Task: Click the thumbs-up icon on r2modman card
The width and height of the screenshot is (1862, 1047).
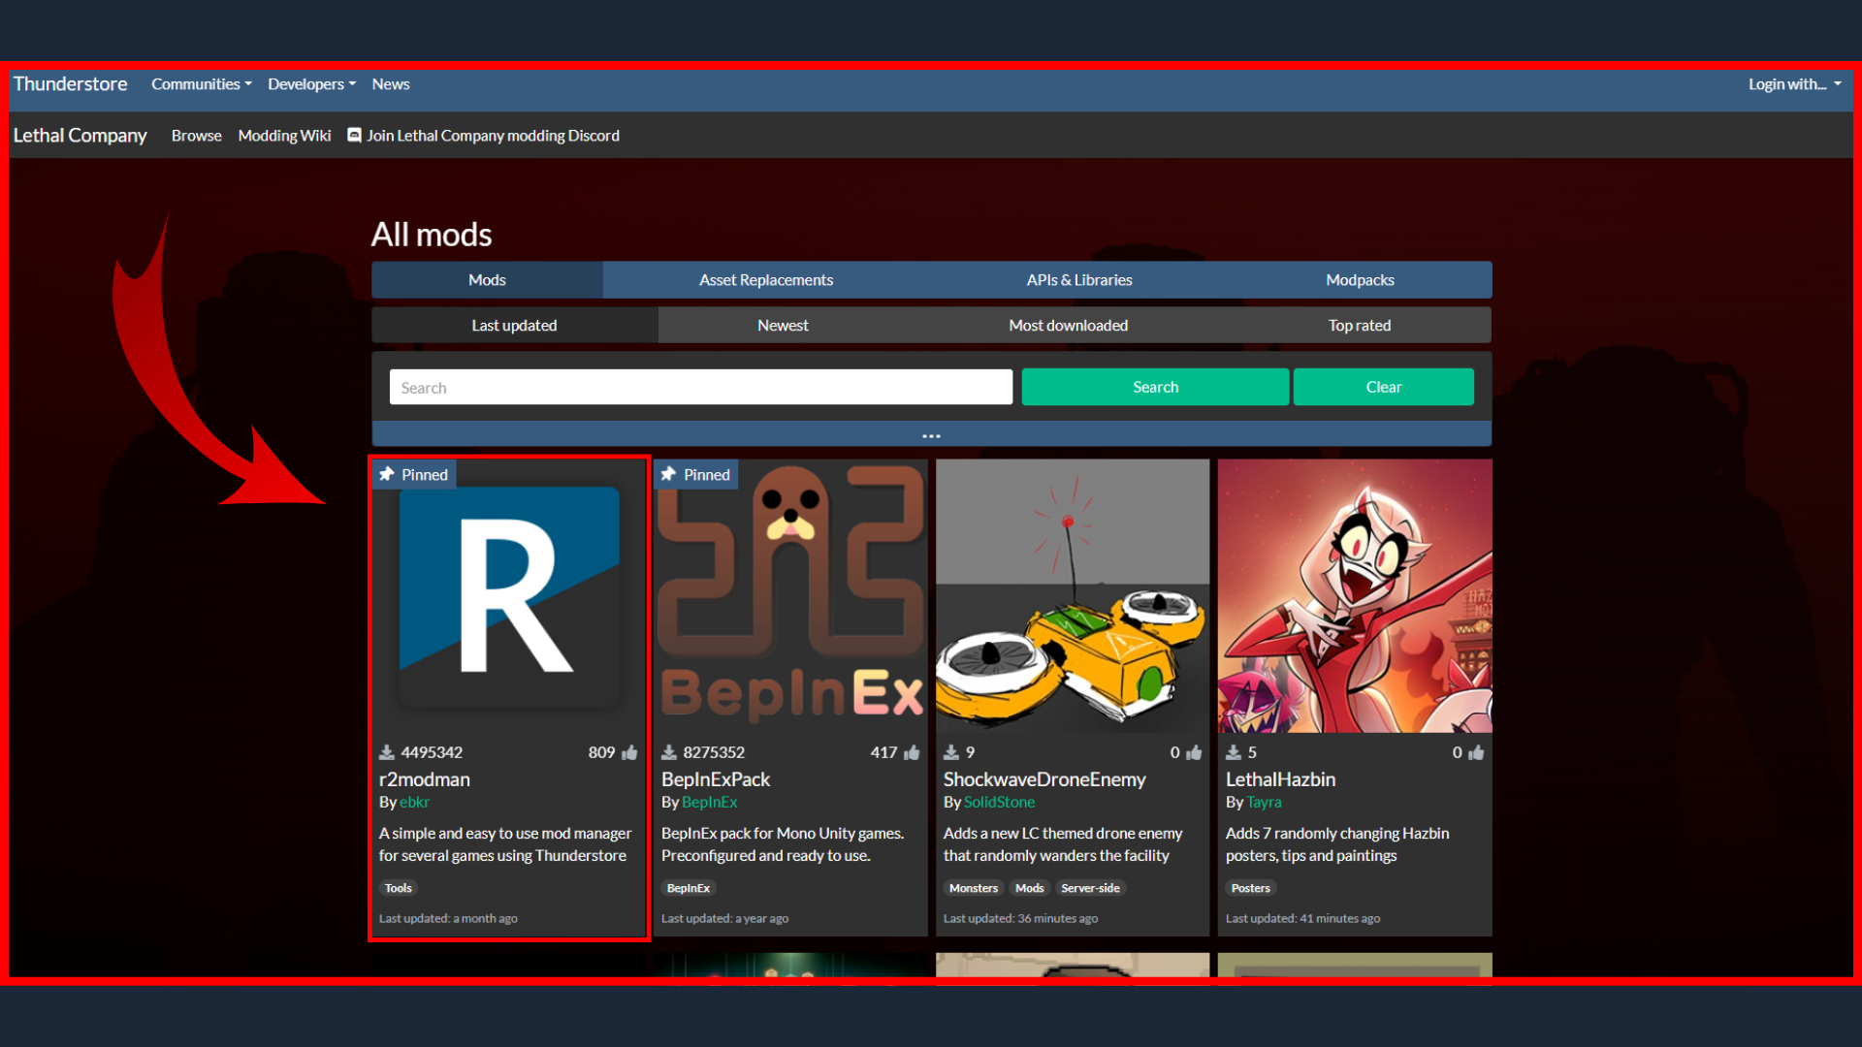Action: click(x=630, y=752)
